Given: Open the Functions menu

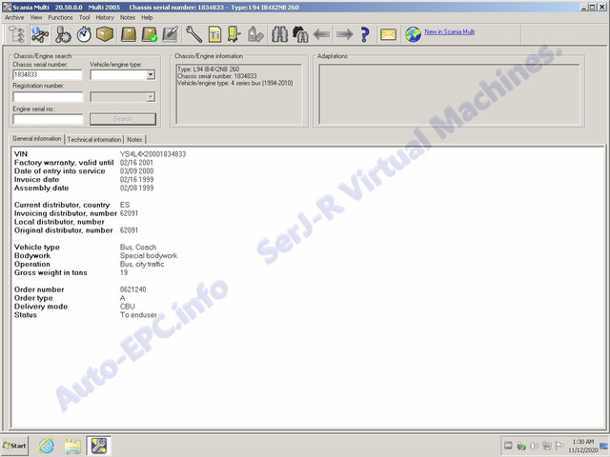Looking at the screenshot, I should coord(60,17).
